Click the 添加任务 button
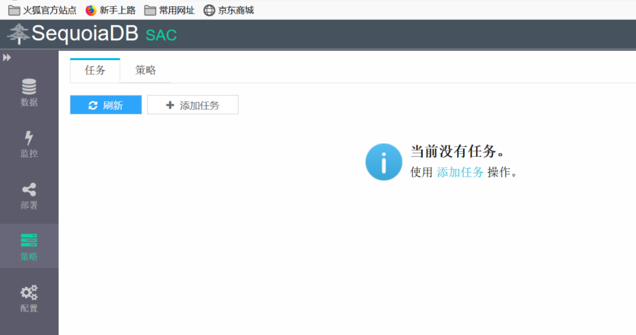Screen dimensions: 636x335 point(193,105)
